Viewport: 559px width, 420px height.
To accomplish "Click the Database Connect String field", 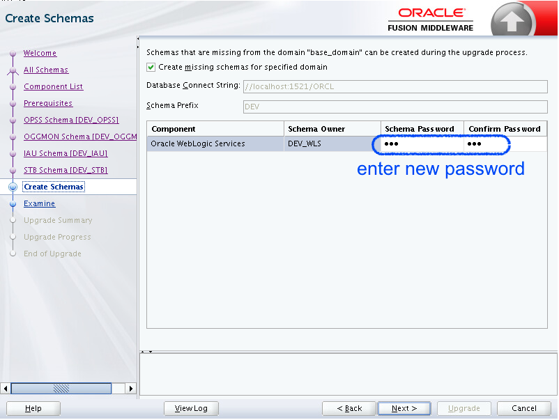I will point(395,86).
